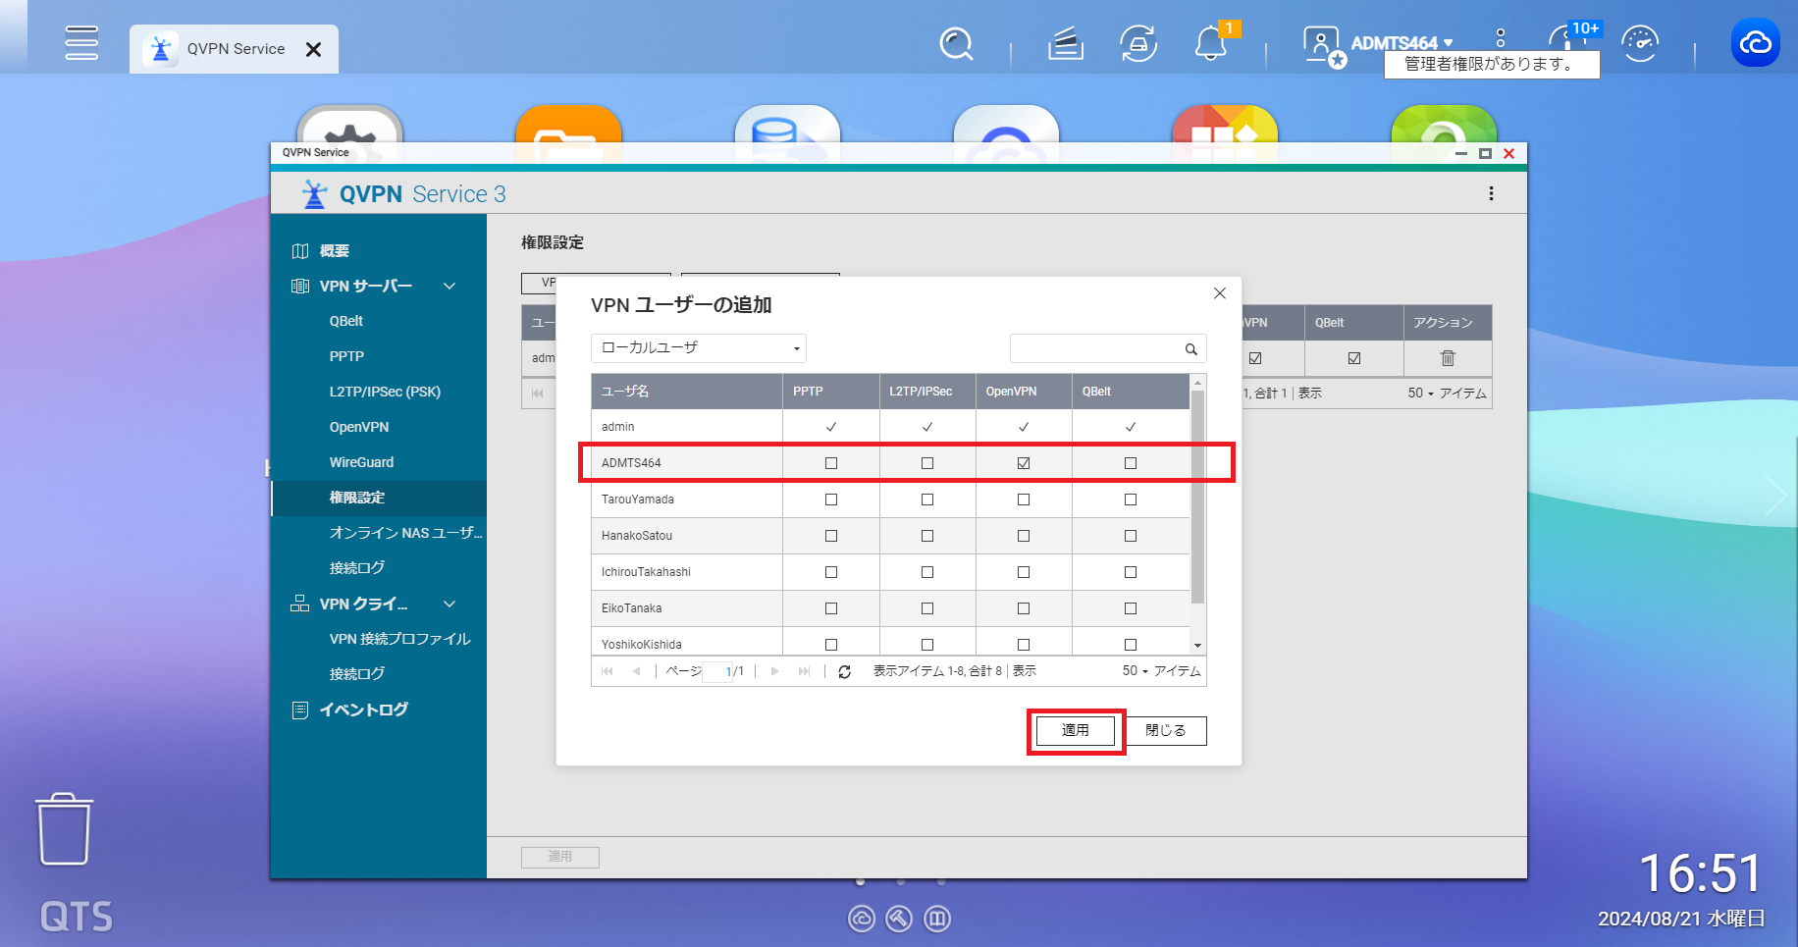The image size is (1798, 947).
Task: Enable L2TP/IPSec for IchirouTakahashi
Action: pos(927,572)
